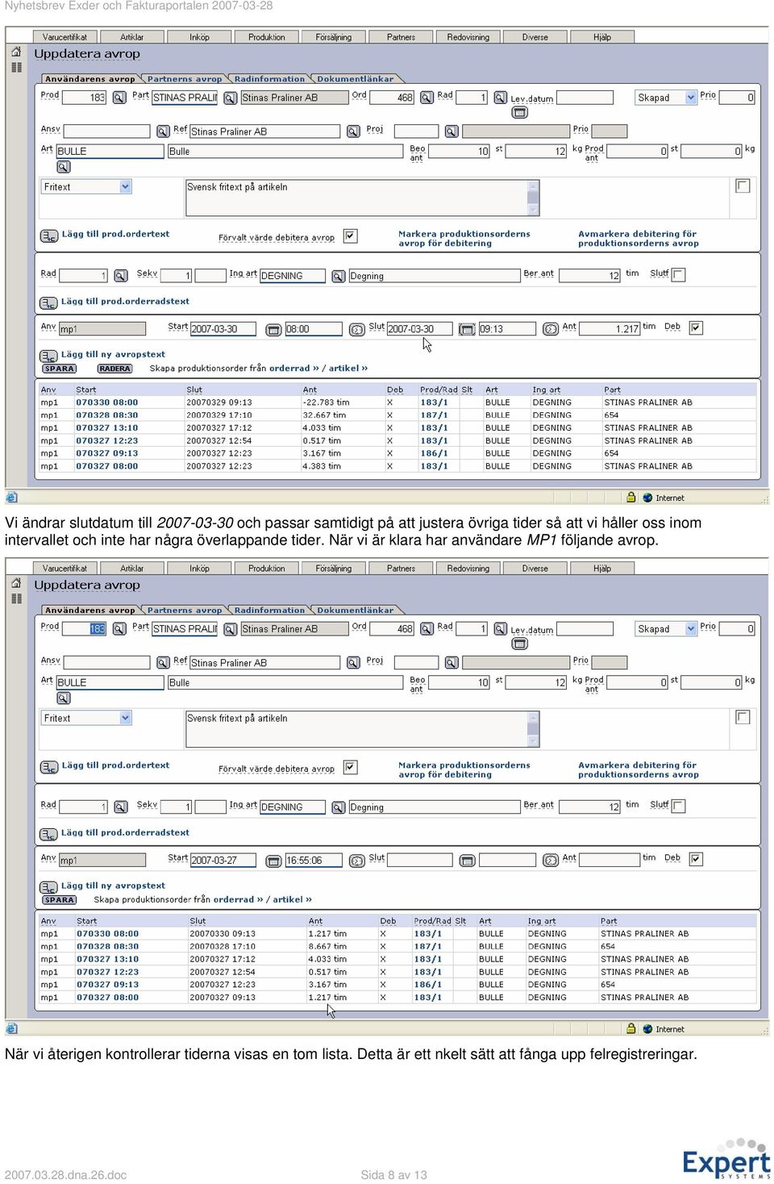The height and width of the screenshot is (1184, 774).
Task: Open Start date calendar icon, upper screenshot
Action: point(273,329)
